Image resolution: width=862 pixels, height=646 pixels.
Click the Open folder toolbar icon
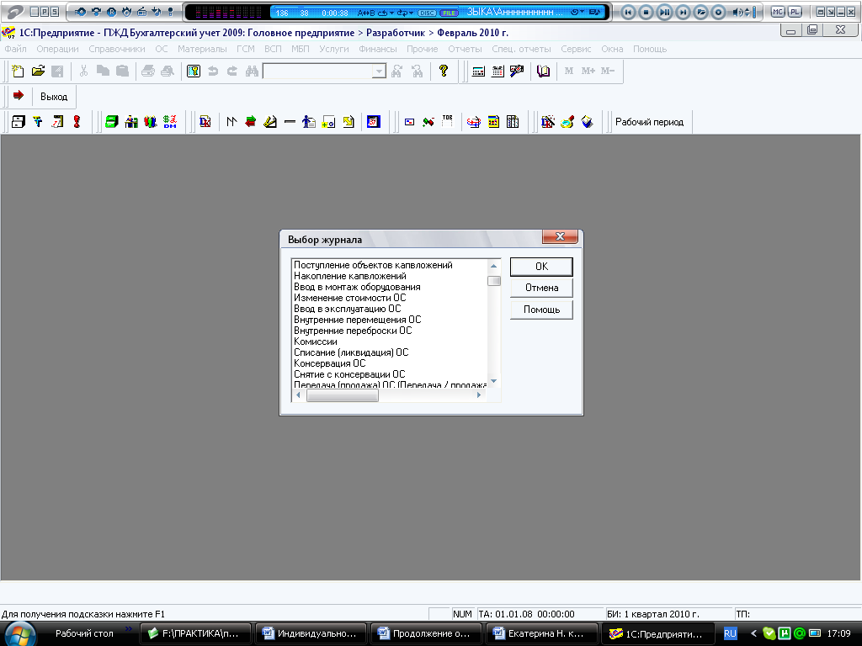coord(38,71)
